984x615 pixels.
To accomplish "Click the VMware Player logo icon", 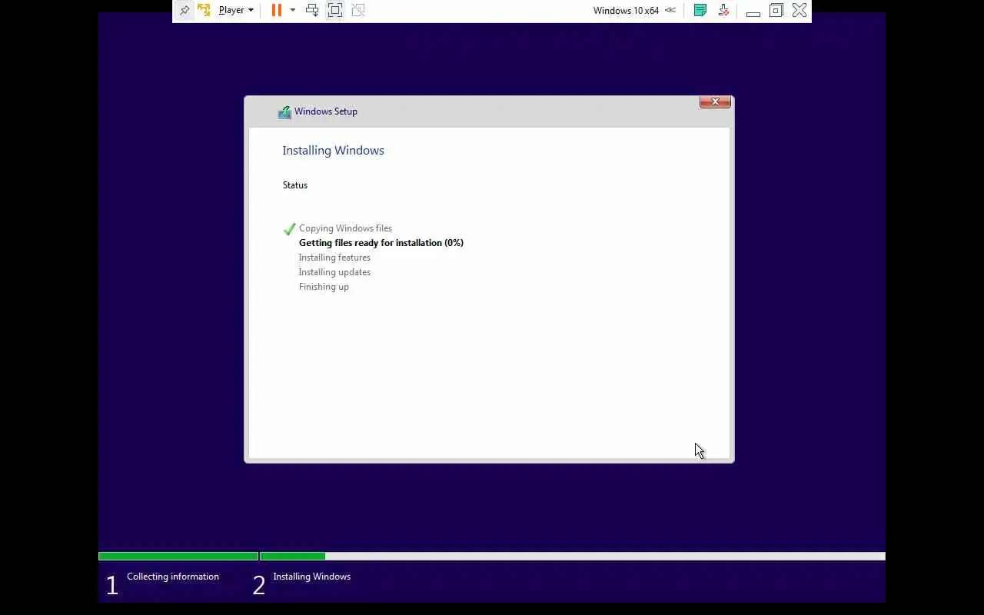I will pyautogui.click(x=204, y=10).
